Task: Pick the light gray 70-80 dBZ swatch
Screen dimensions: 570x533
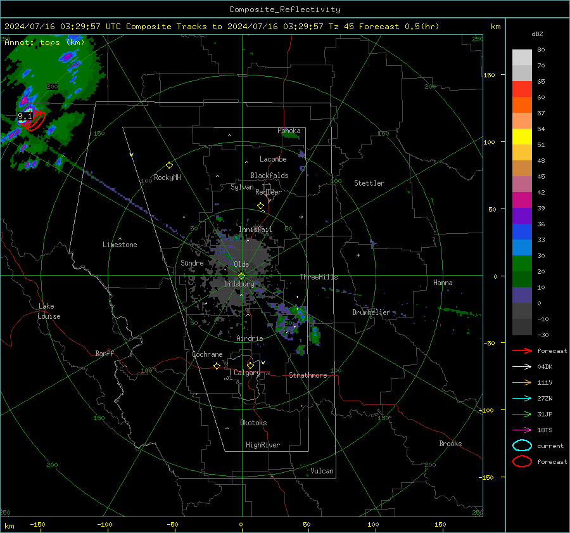Action: point(522,58)
